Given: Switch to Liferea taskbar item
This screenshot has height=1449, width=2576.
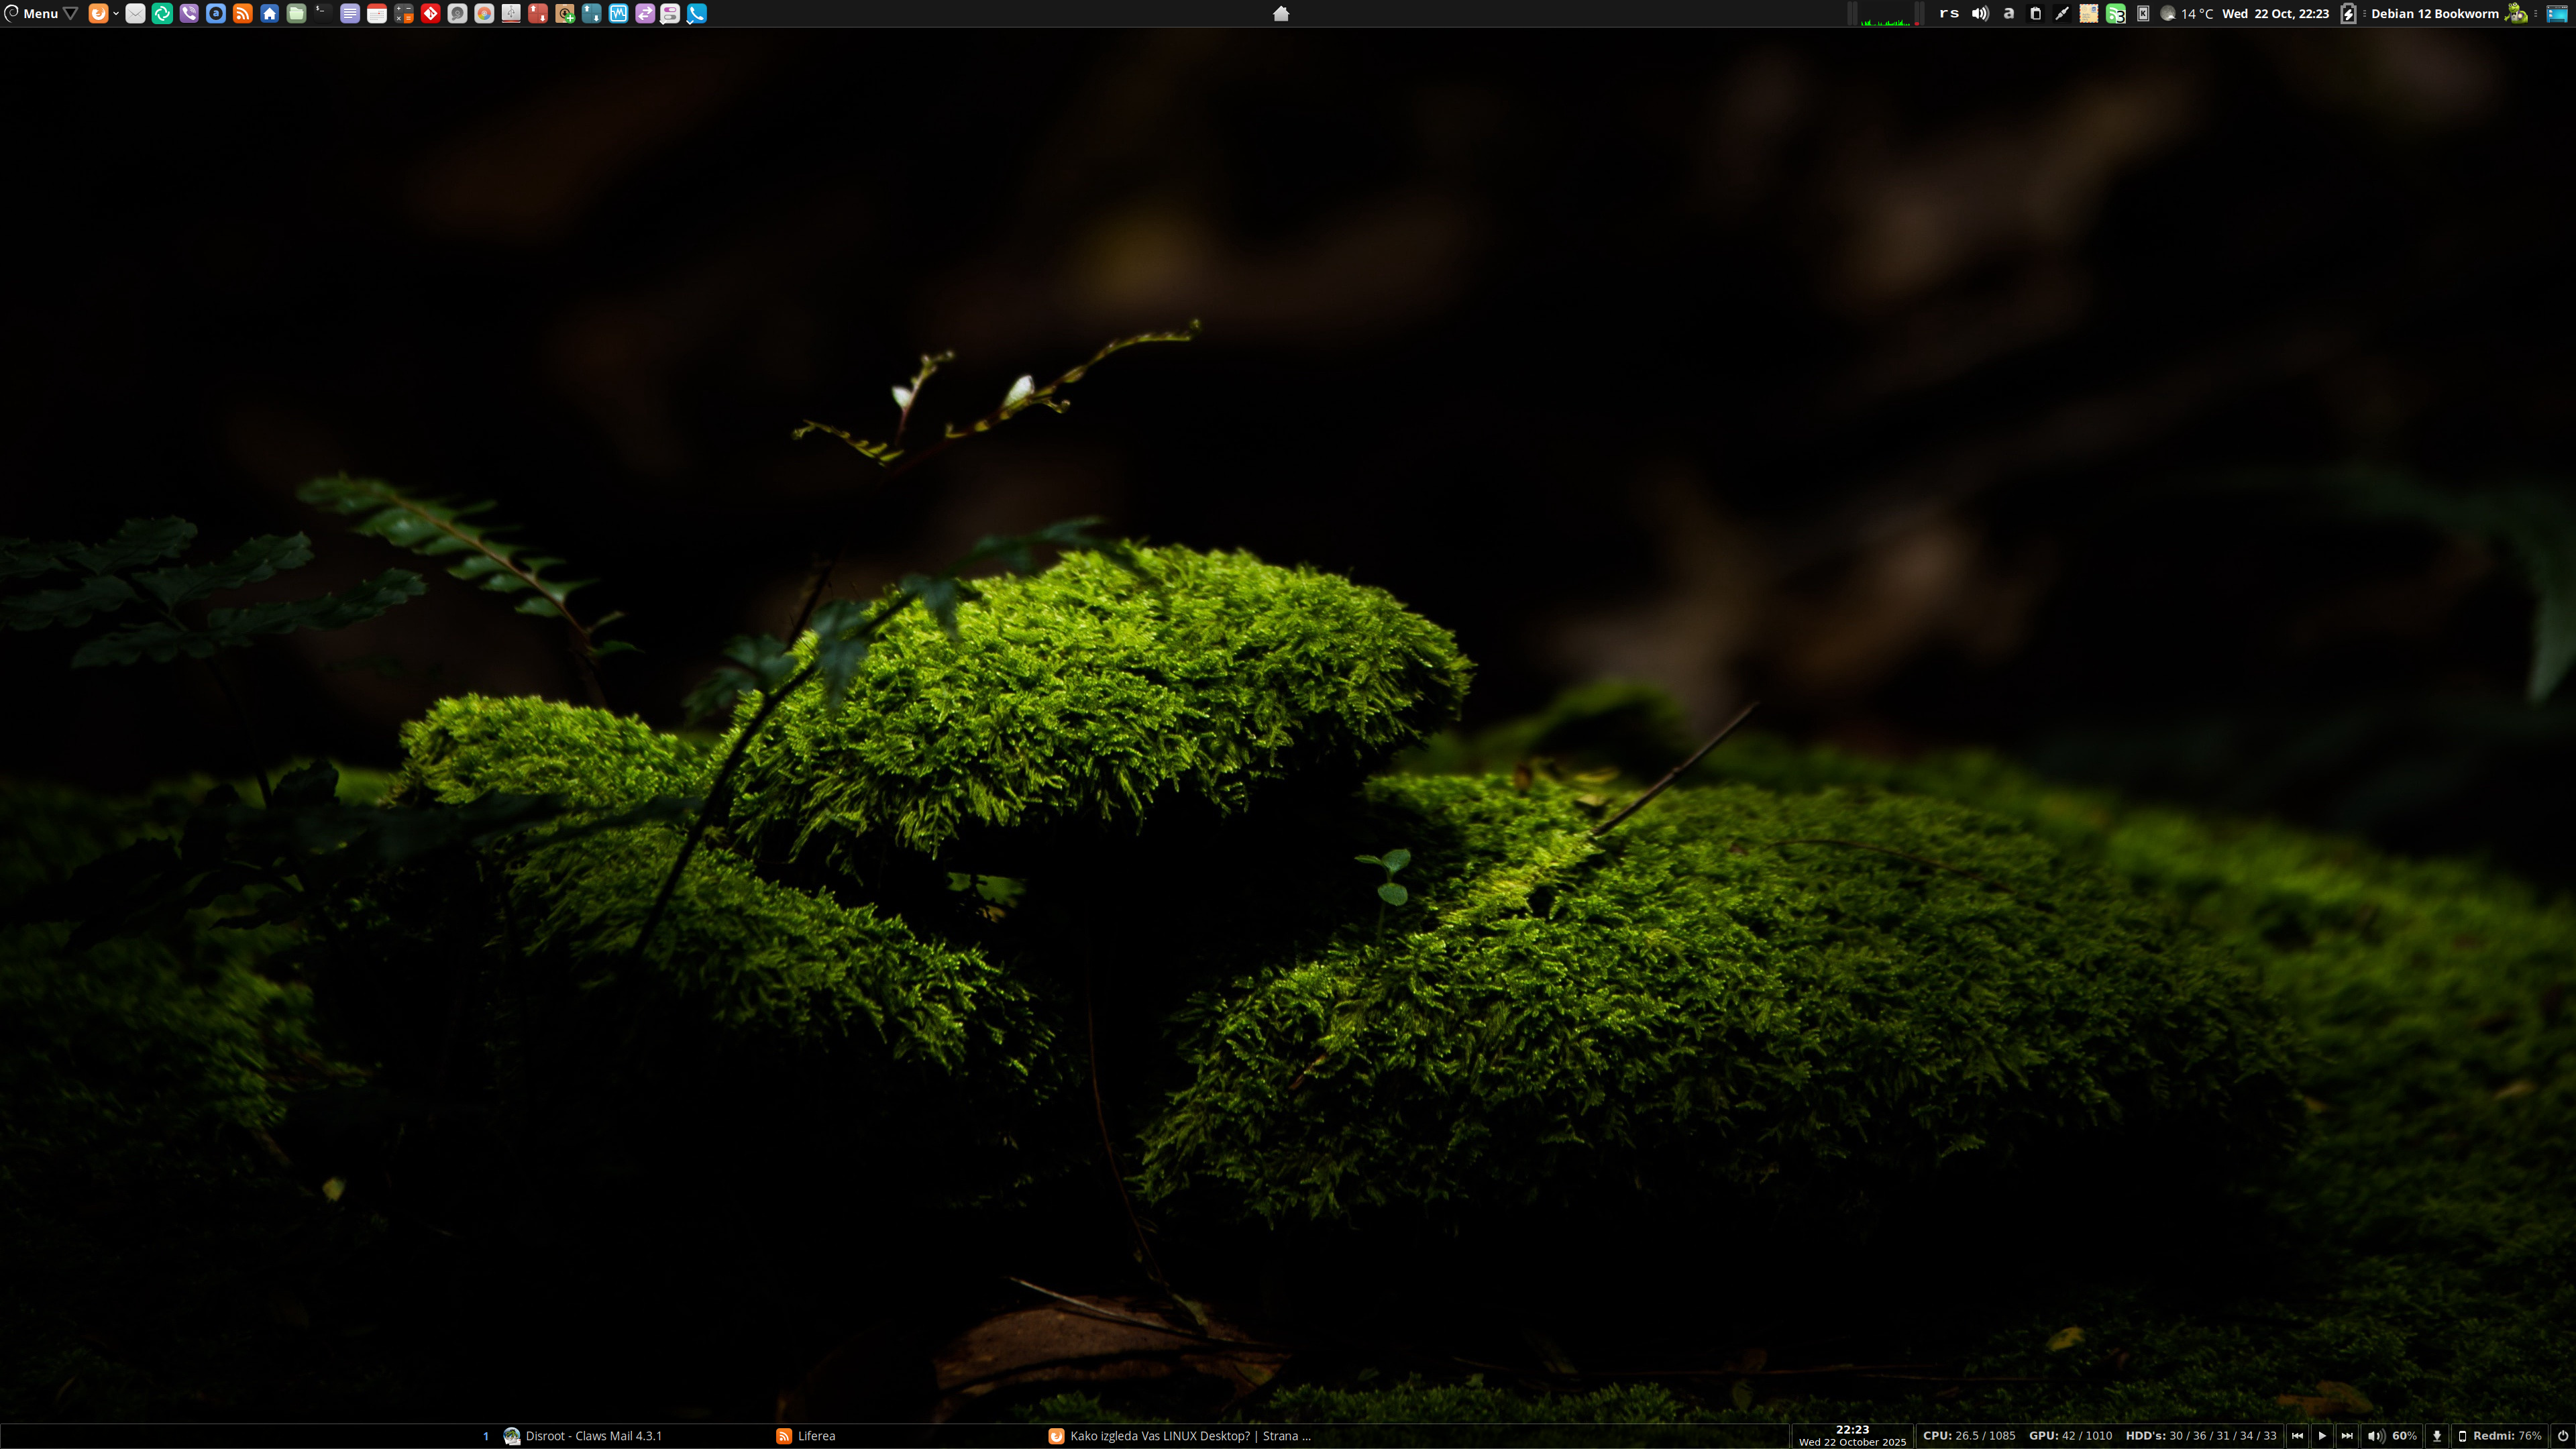Looking at the screenshot, I should pos(815,1436).
